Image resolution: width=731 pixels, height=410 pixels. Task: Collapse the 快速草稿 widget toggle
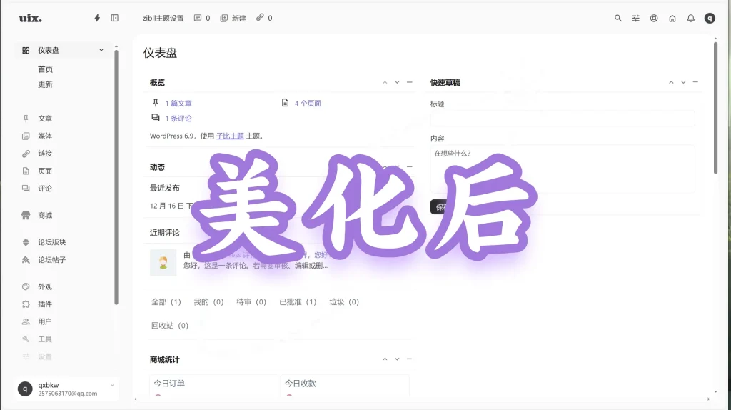click(x=695, y=82)
